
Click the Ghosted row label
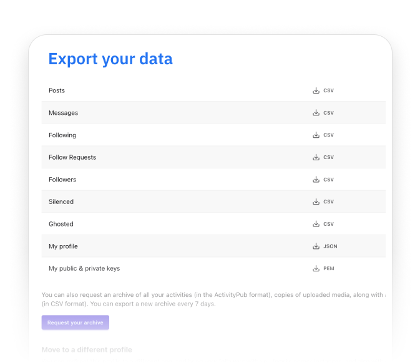pyautogui.click(x=61, y=224)
